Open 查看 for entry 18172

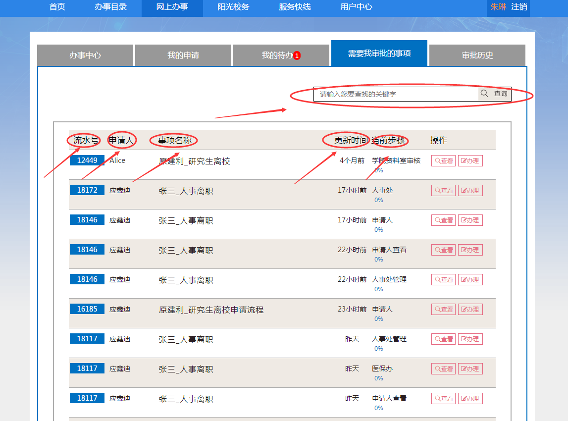tap(443, 191)
